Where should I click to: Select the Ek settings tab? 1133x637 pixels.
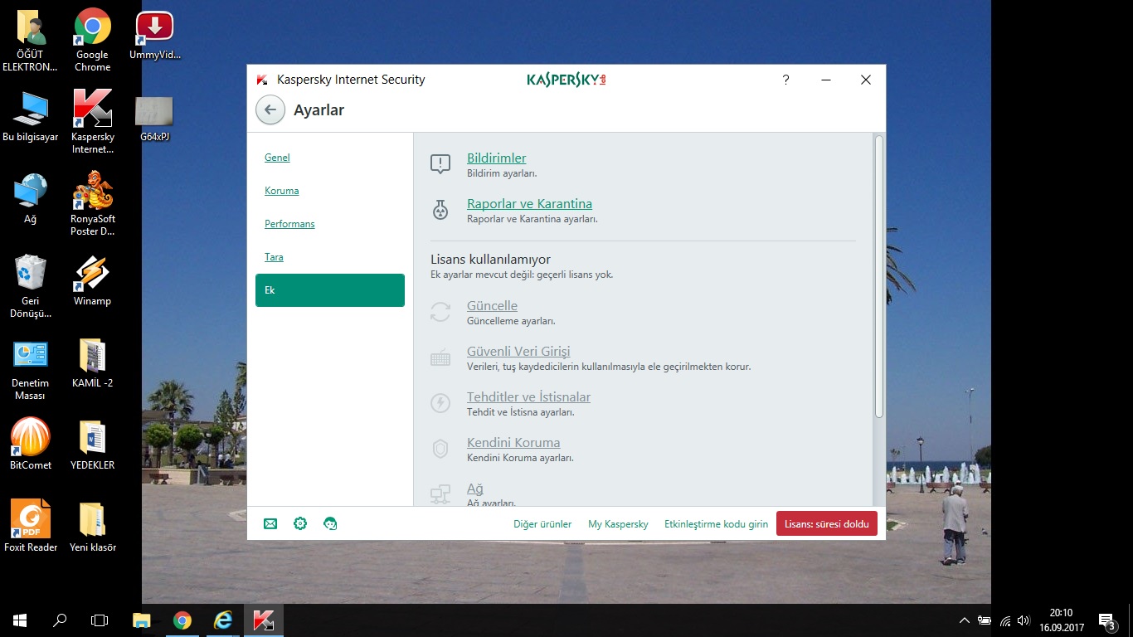click(x=330, y=290)
